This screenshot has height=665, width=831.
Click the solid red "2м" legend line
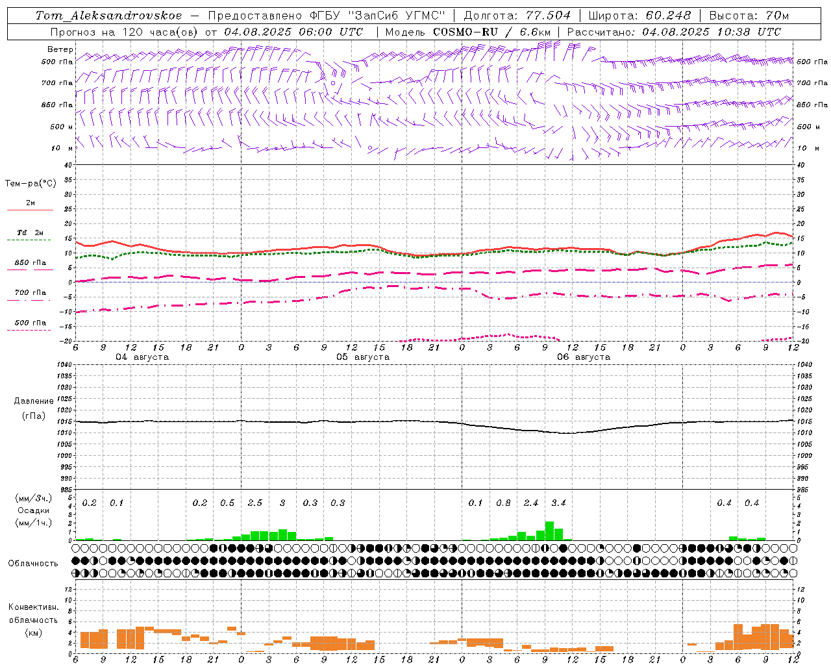(x=30, y=210)
